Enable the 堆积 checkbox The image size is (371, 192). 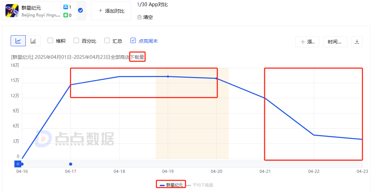pyautogui.click(x=50, y=40)
